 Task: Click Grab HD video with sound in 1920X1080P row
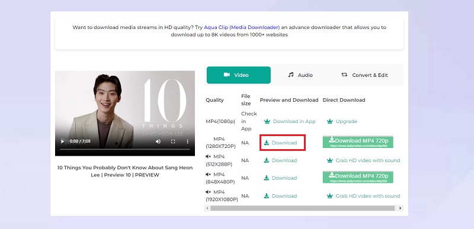coord(363,196)
